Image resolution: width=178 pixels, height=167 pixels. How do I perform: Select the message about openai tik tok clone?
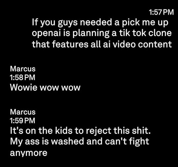pos(102,33)
